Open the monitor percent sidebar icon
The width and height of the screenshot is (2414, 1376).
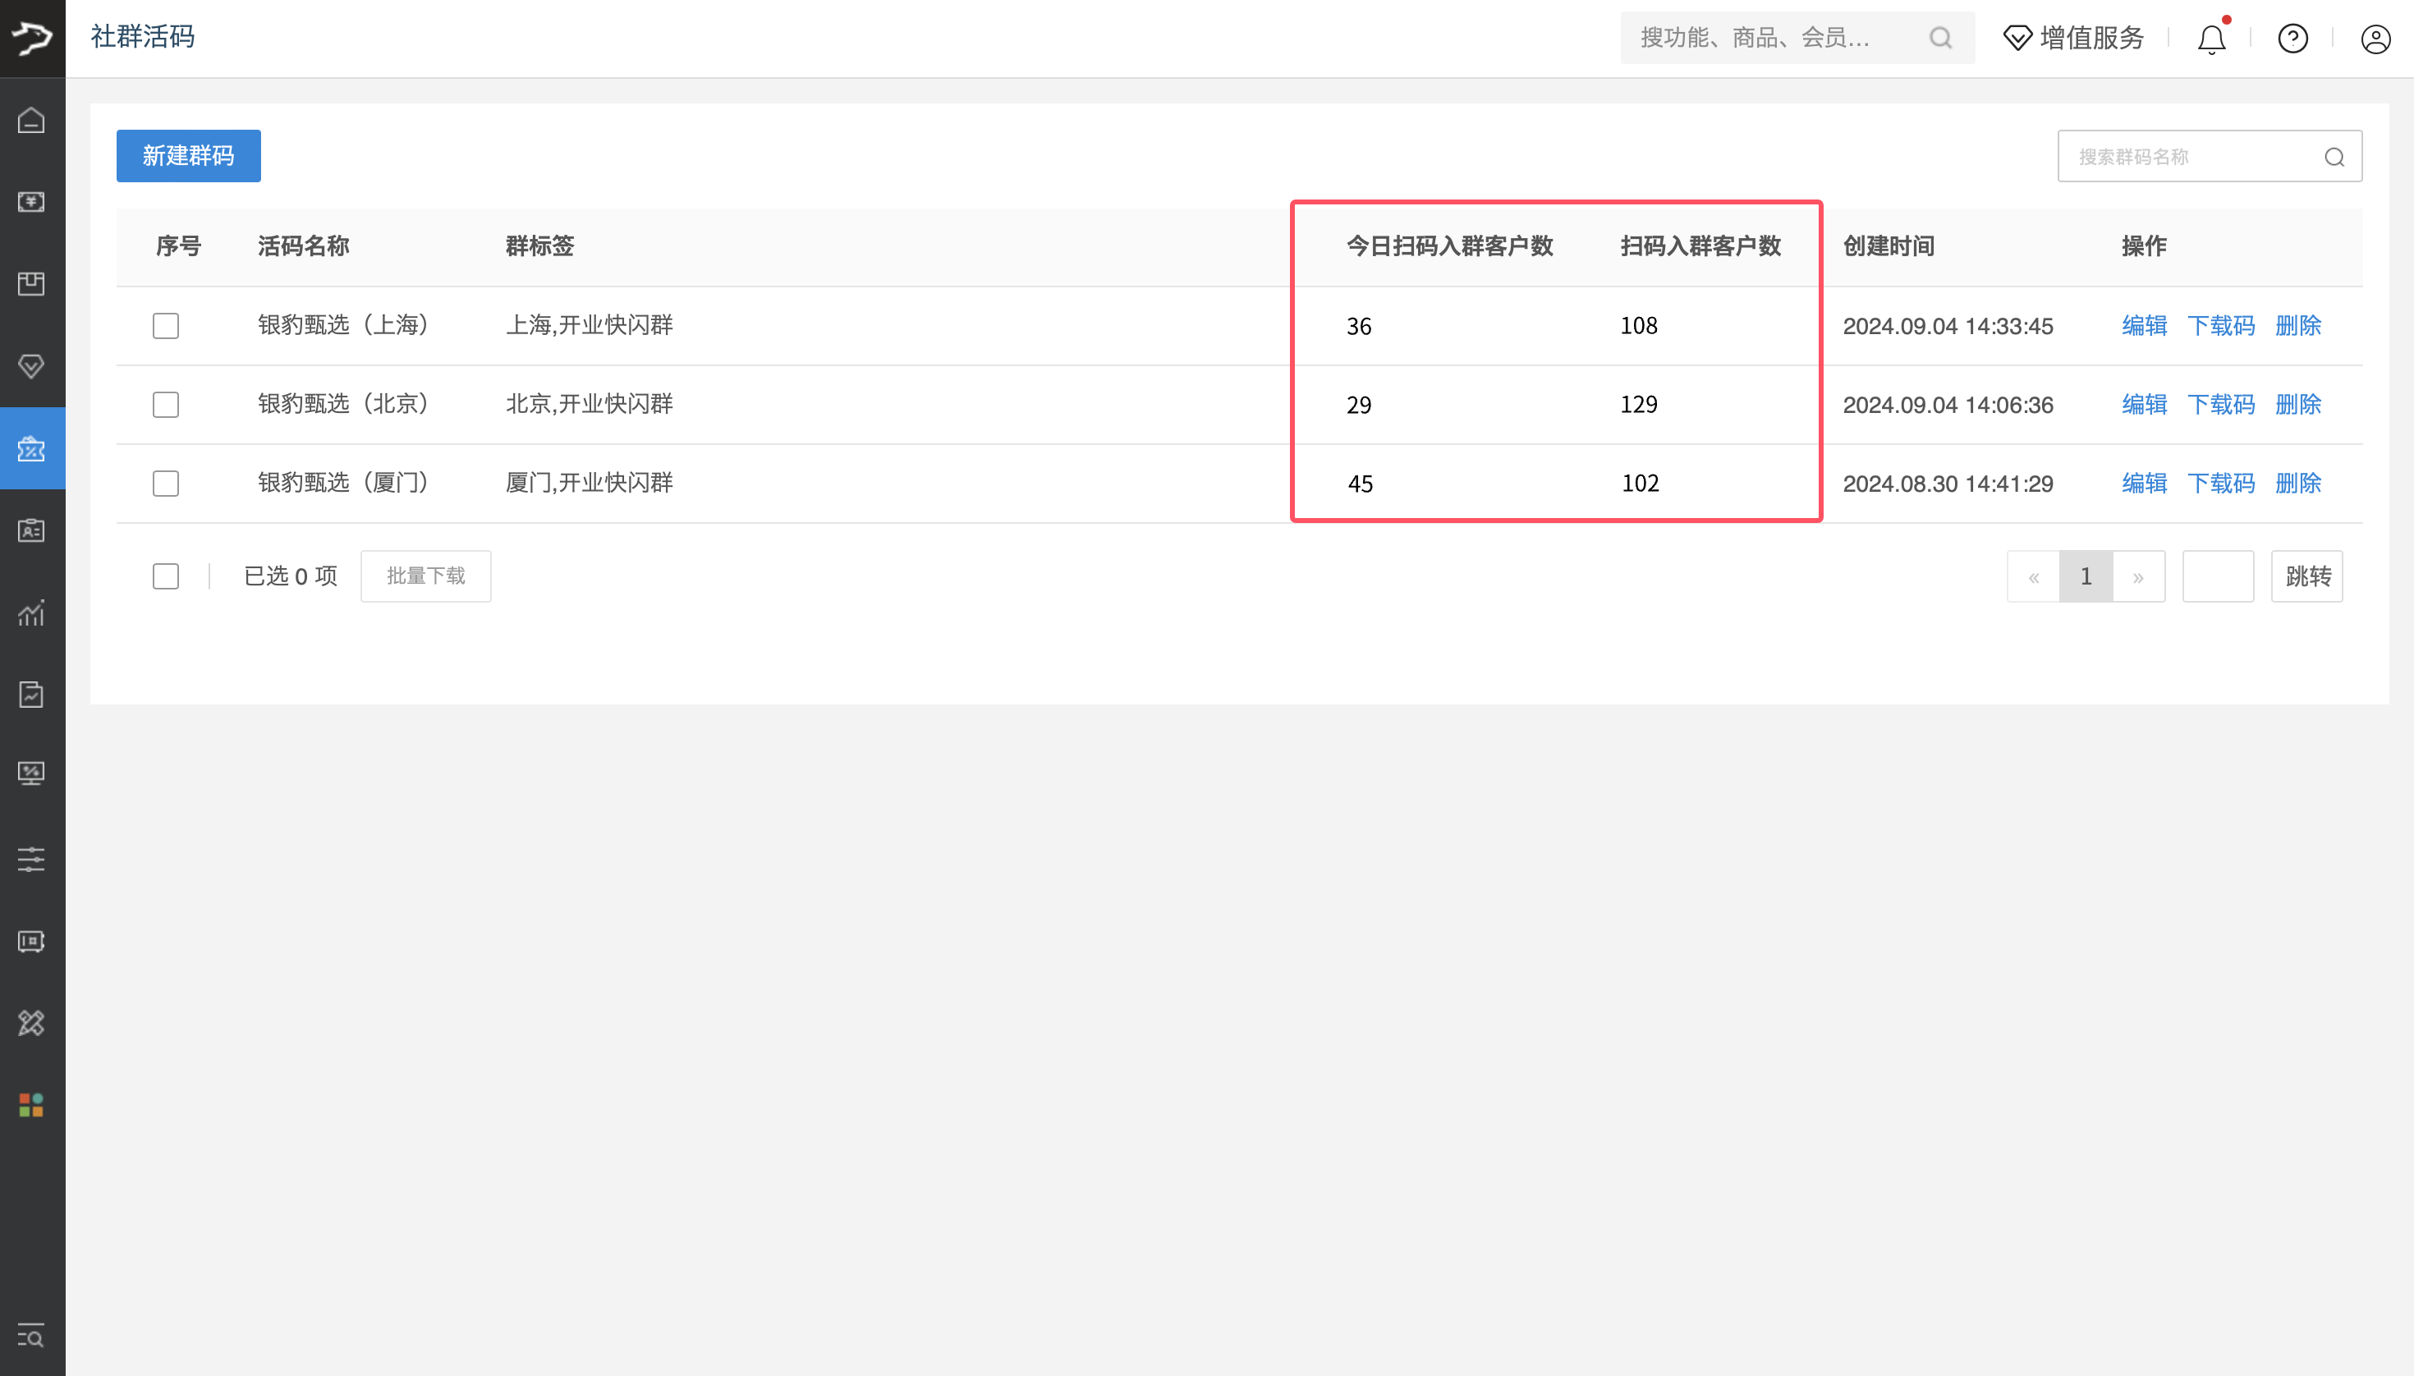coord(31,774)
